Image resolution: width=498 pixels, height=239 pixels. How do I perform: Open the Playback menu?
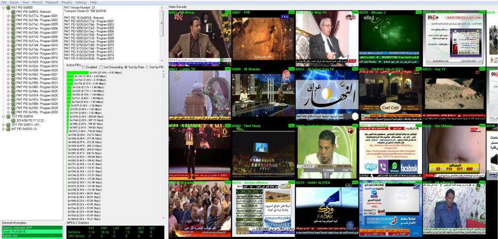(x=52, y=2)
